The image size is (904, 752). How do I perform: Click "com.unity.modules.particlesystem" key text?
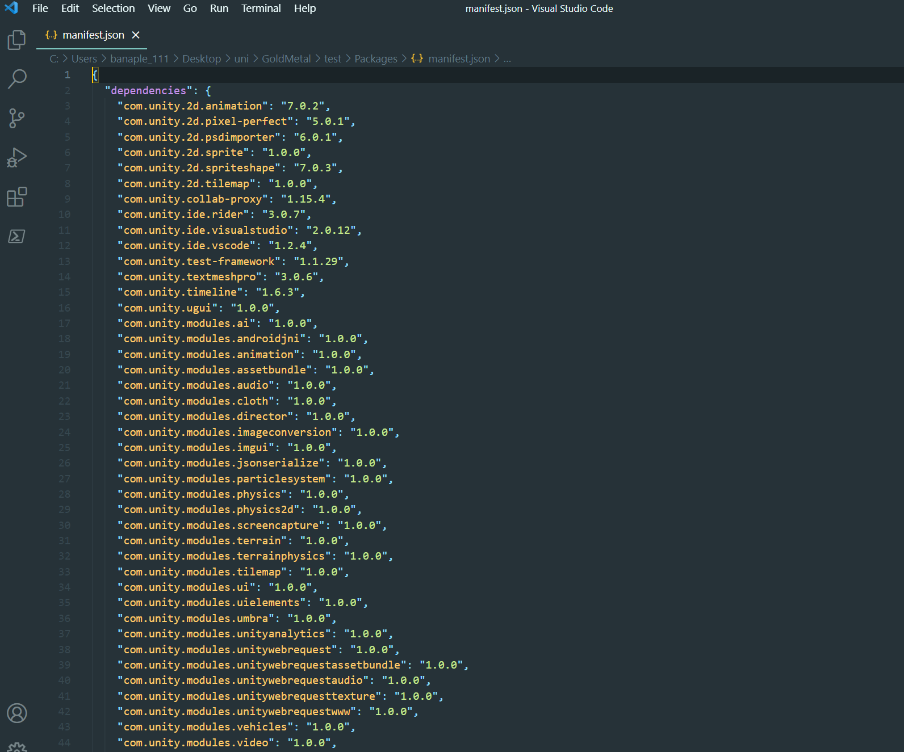coord(224,479)
